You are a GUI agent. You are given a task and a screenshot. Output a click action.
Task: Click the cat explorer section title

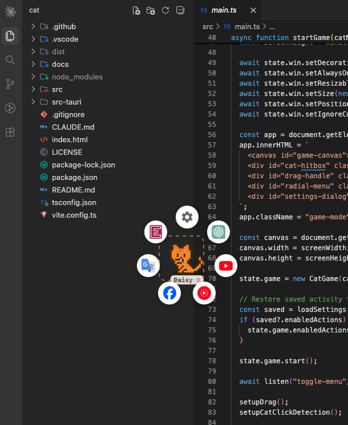[34, 10]
